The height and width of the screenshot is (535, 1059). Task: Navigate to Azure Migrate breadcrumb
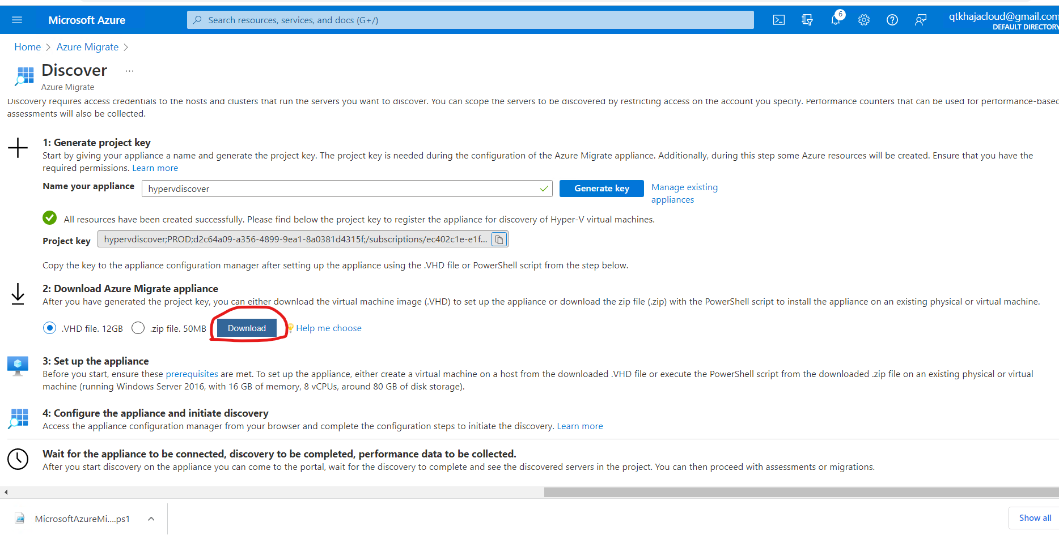(87, 47)
